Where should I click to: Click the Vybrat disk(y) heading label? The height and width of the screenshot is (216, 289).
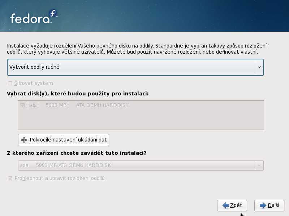pos(78,94)
